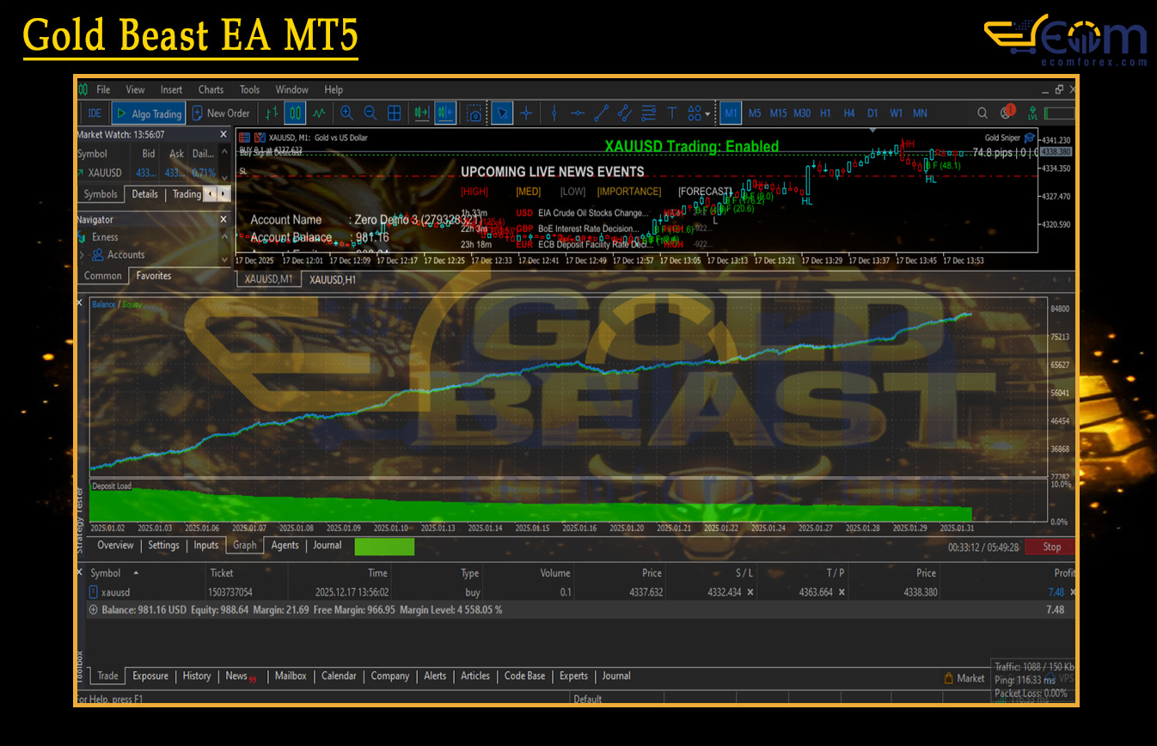Open the Charts menu

[211, 89]
